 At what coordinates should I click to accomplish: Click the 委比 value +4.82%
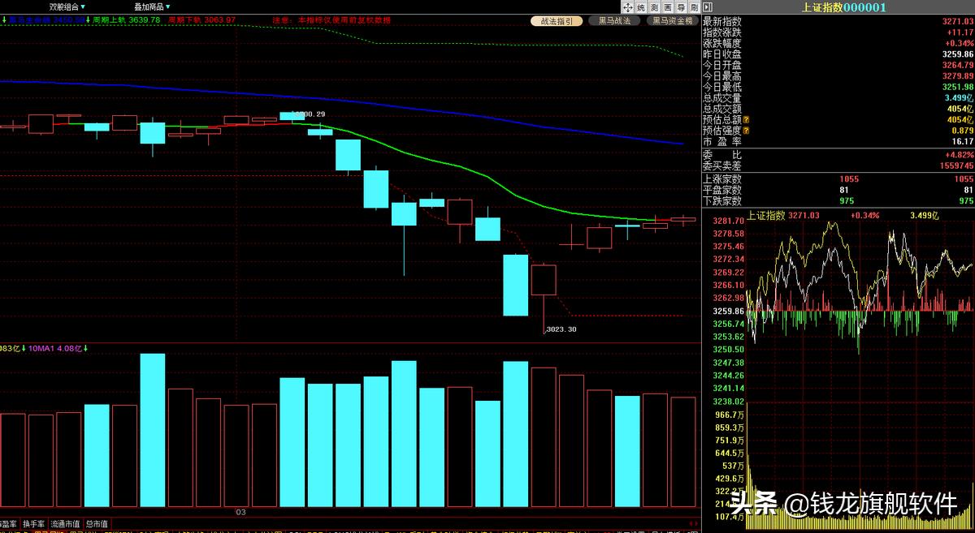[960, 154]
